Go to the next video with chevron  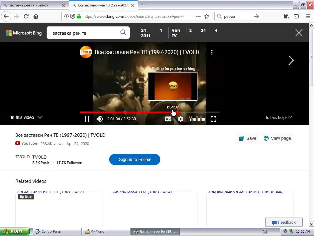[x=291, y=60]
